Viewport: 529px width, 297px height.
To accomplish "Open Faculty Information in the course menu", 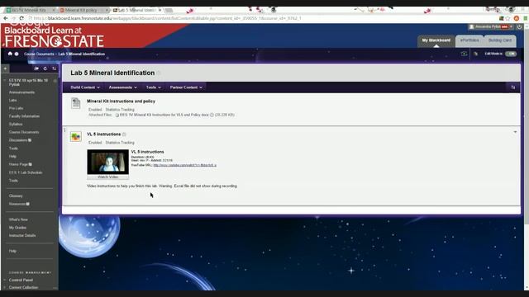I will [24, 116].
